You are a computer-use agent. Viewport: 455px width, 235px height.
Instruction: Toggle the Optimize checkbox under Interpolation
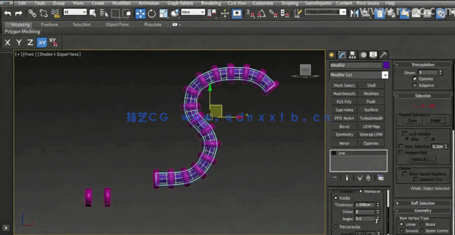tap(415, 79)
